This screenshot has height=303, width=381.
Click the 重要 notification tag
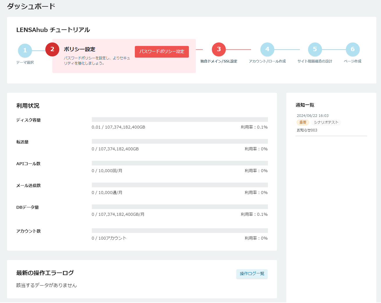tap(303, 122)
